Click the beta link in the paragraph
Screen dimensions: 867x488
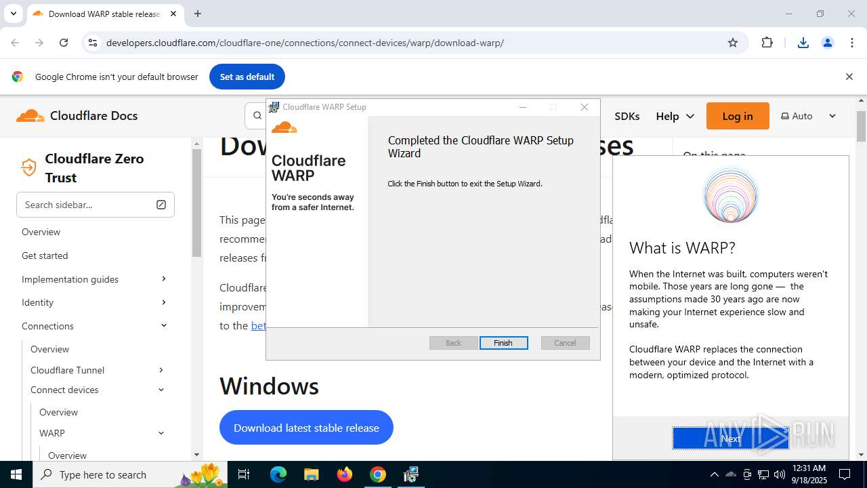coord(259,326)
